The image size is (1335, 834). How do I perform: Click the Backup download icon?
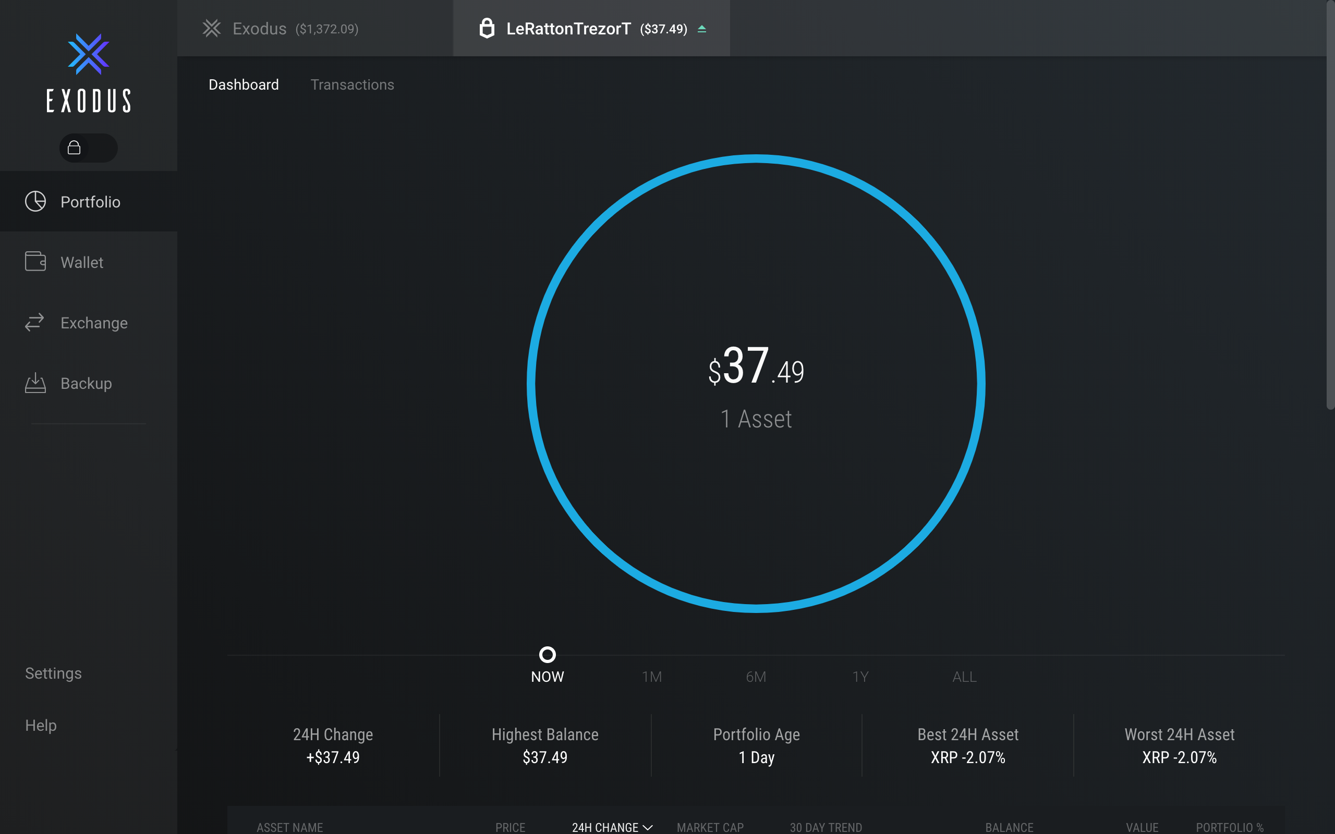pos(35,382)
